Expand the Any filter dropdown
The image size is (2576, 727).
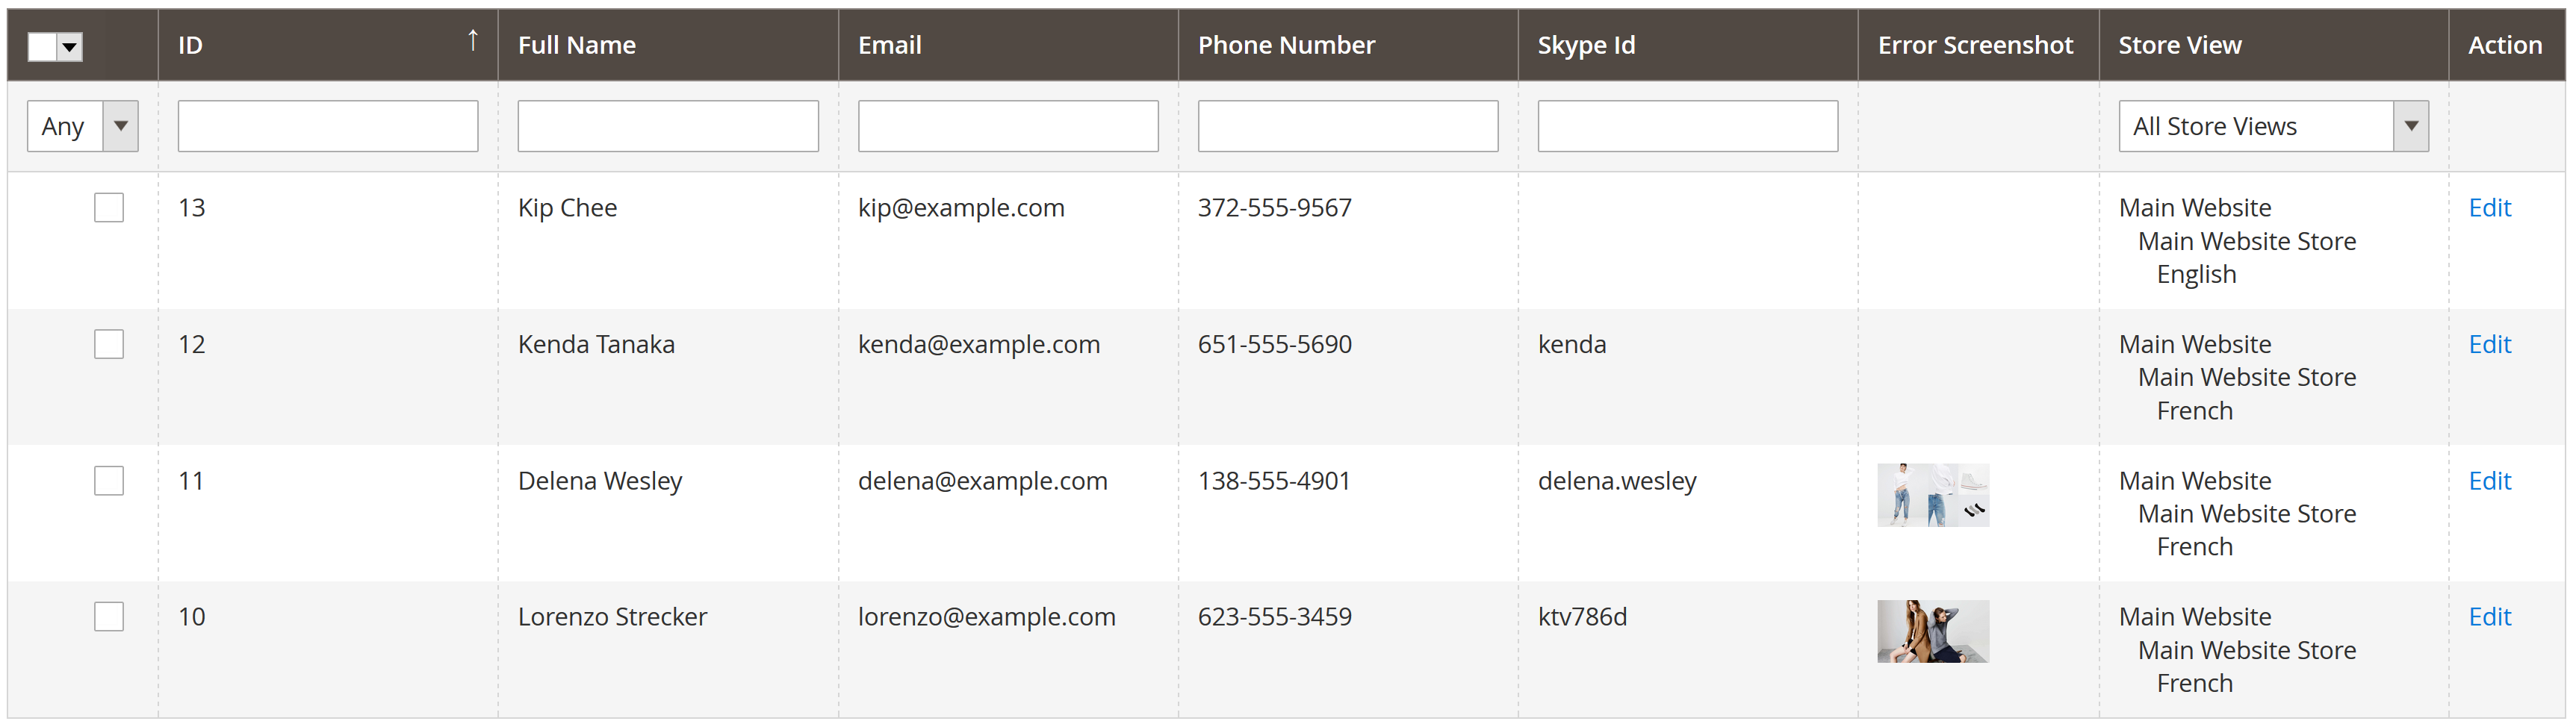coord(82,126)
